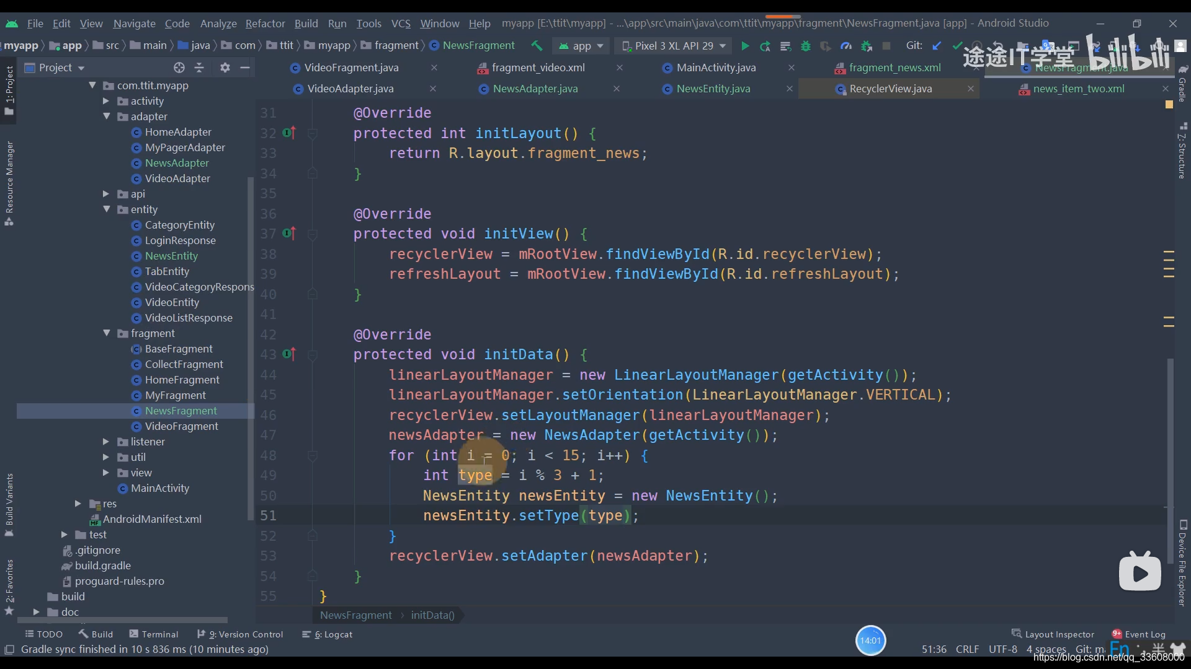
Task: Click the override gutter icon on line 32
Action: (x=289, y=133)
